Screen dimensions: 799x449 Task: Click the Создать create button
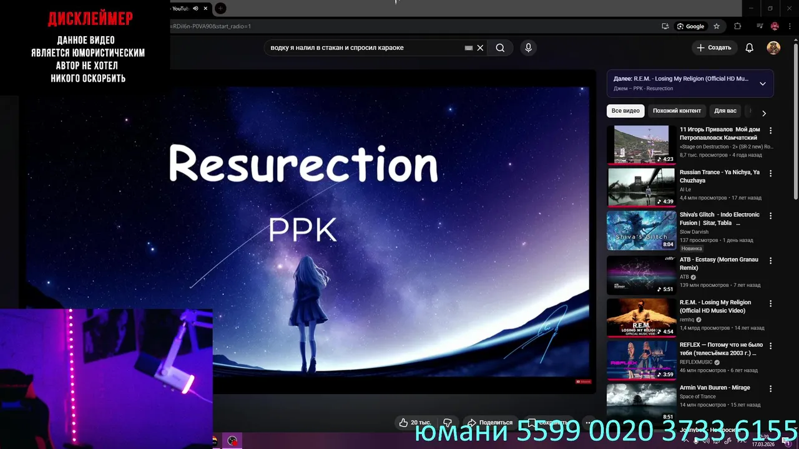(714, 48)
